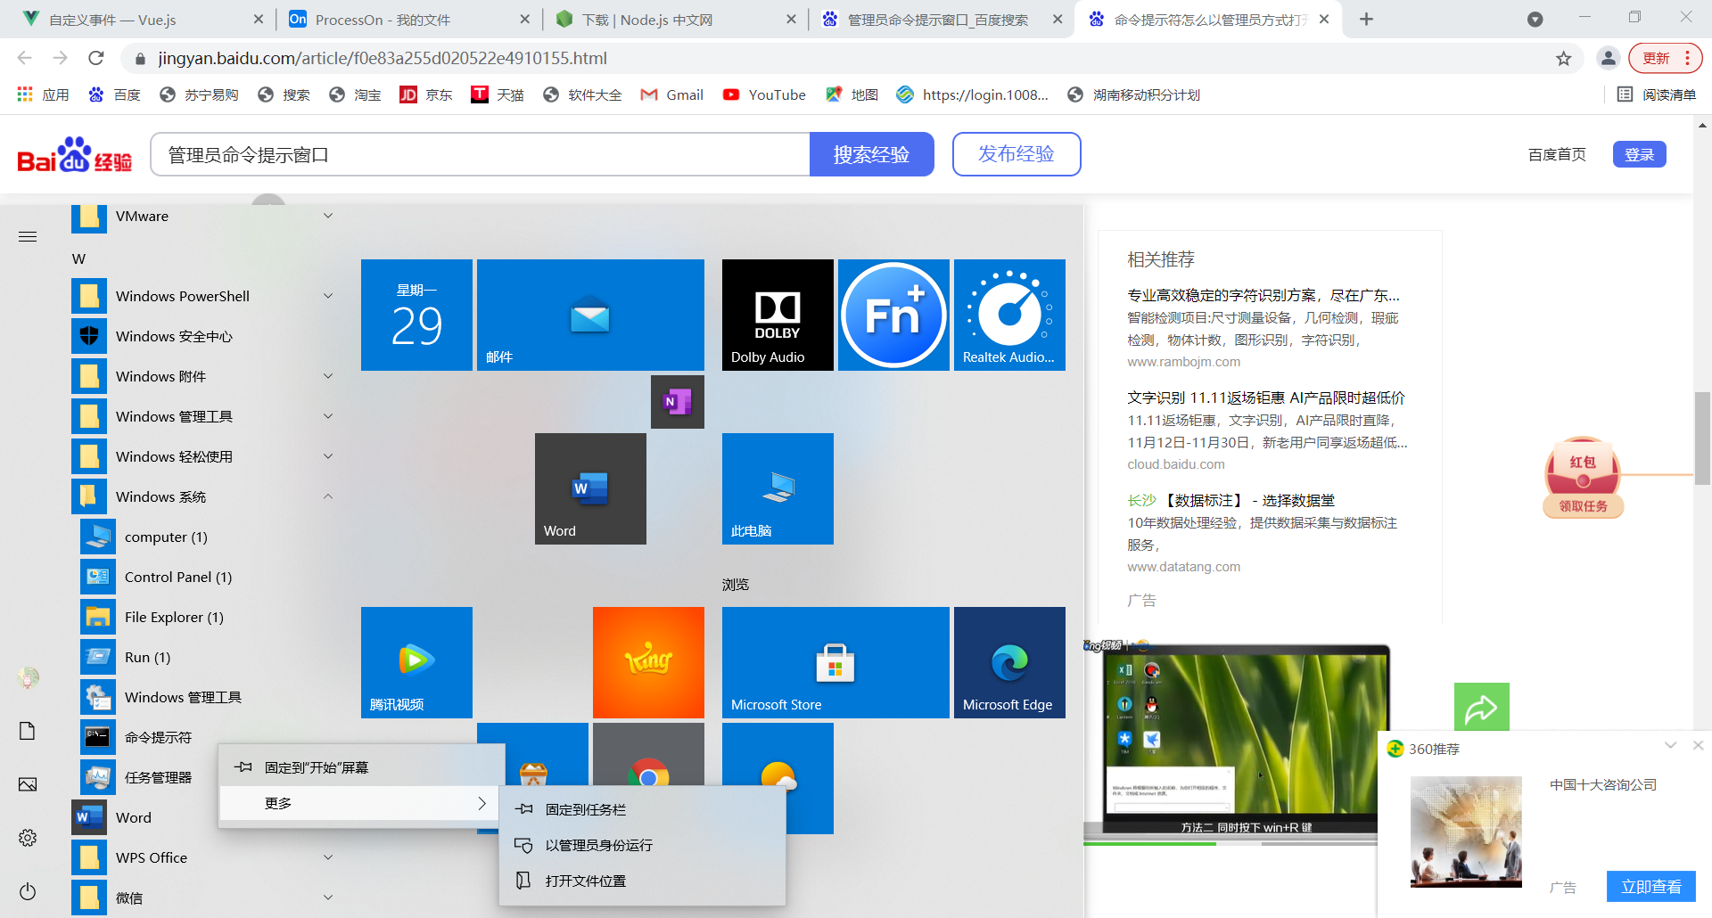Open the King game tile

point(648,662)
